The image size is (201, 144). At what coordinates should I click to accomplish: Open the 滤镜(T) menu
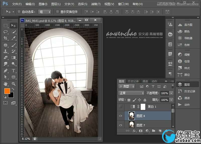coord(96,4)
